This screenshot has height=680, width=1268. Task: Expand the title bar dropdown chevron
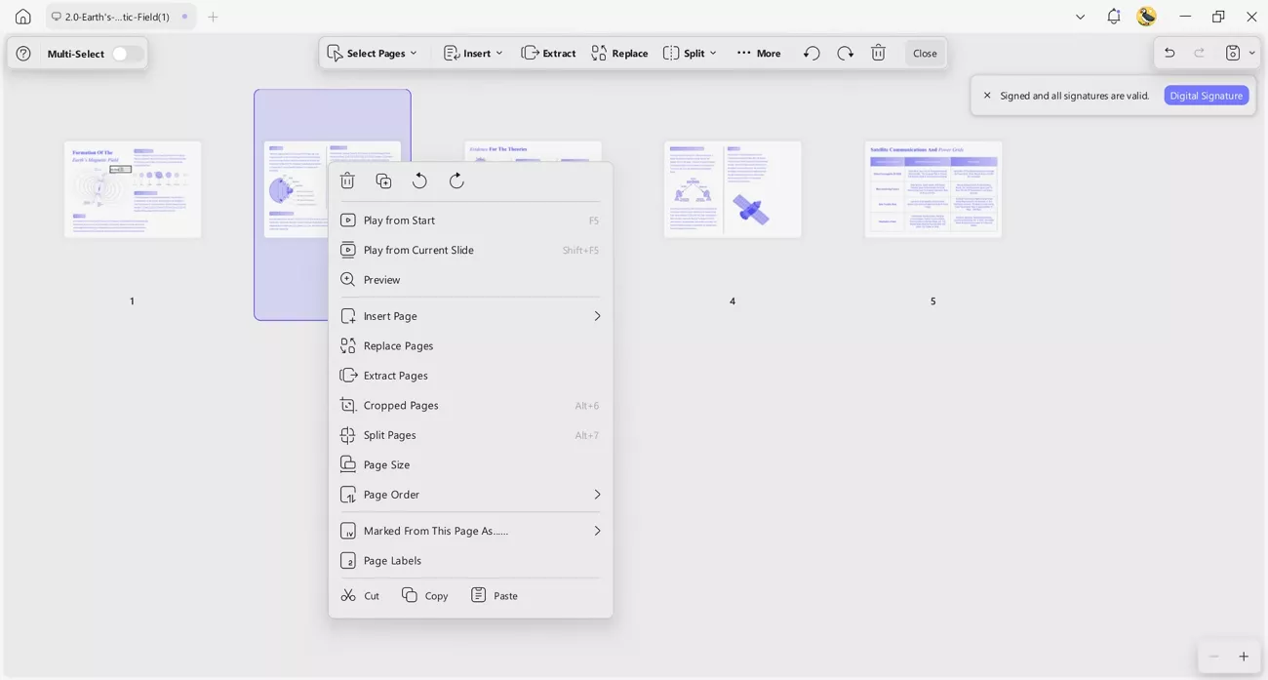pyautogui.click(x=1080, y=17)
